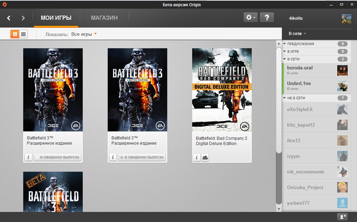Viewport: 357px width, 222px height.
Task: Click В ОЖИДАНИИ ВЫПУСКА on second Battlefield 3 card
Action: click(x=142, y=157)
